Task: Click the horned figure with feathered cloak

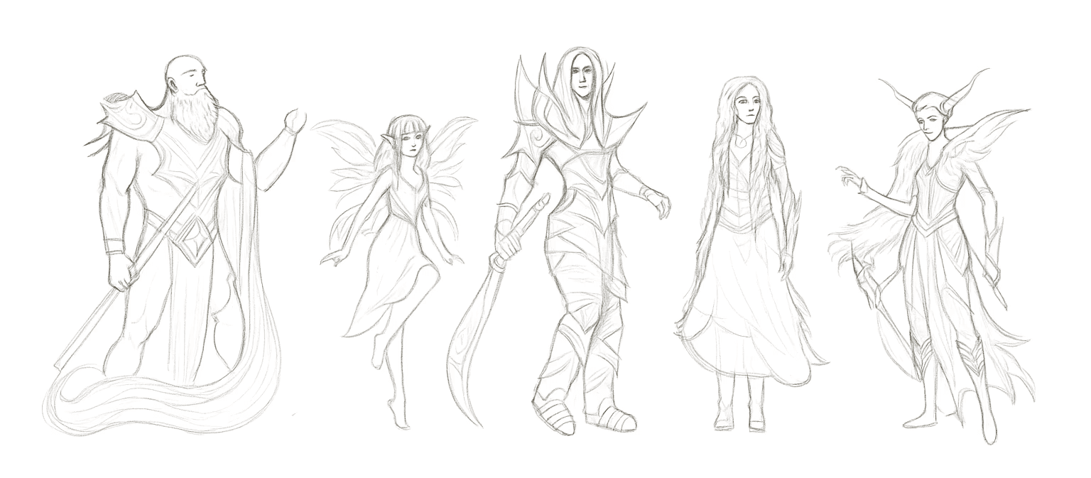Action: (930, 256)
